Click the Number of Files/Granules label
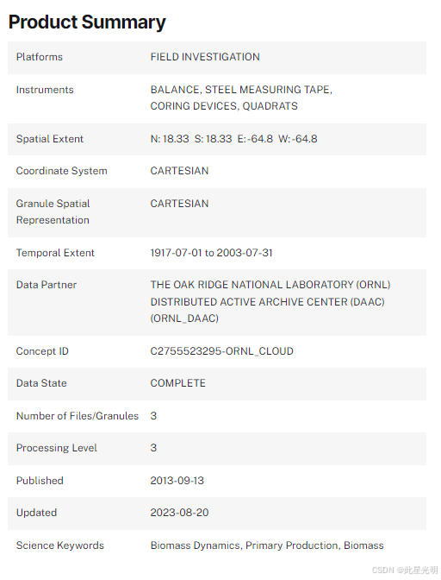 click(x=78, y=416)
